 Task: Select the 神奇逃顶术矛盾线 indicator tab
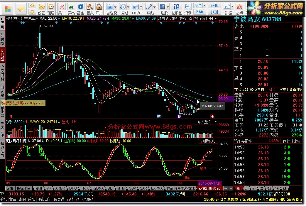coord(180,188)
